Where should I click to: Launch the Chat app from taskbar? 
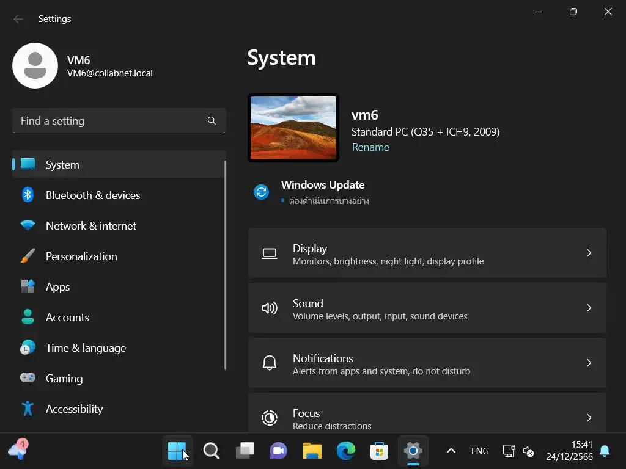coord(279,451)
